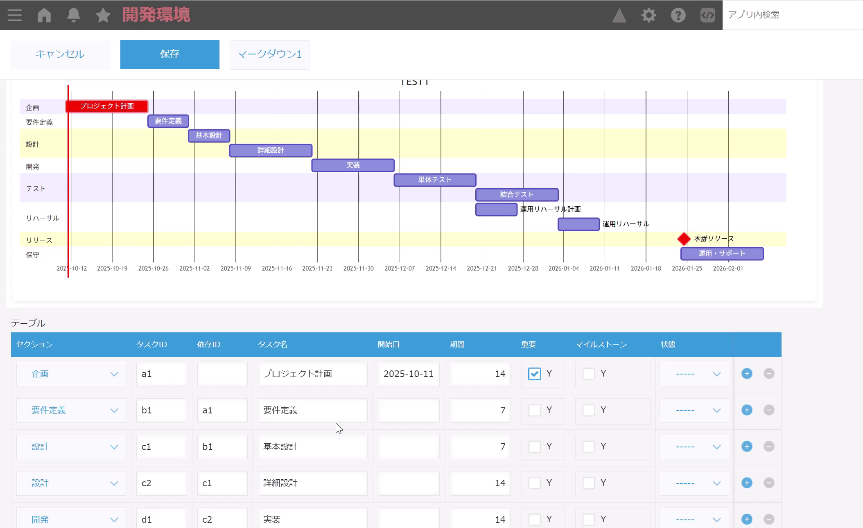Uncheck the 重要 checkbox for プロジェクト計画
This screenshot has width=863, height=528.
click(534, 374)
